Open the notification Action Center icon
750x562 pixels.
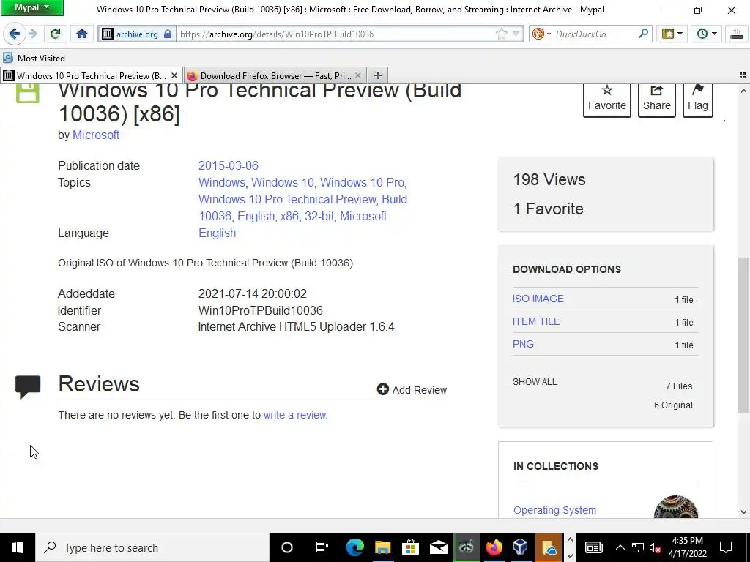tap(726, 547)
